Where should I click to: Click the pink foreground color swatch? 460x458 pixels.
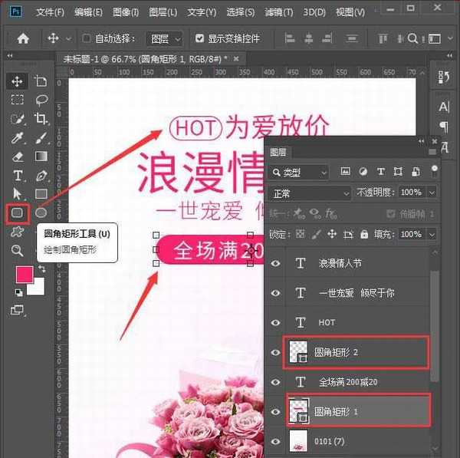point(25,274)
